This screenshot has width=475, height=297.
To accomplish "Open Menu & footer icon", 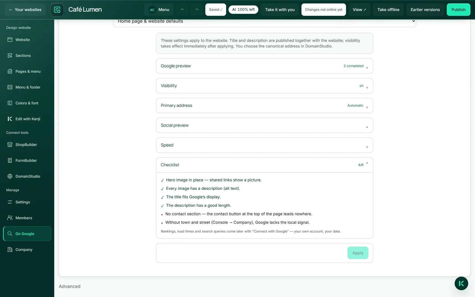I will [x=10, y=87].
